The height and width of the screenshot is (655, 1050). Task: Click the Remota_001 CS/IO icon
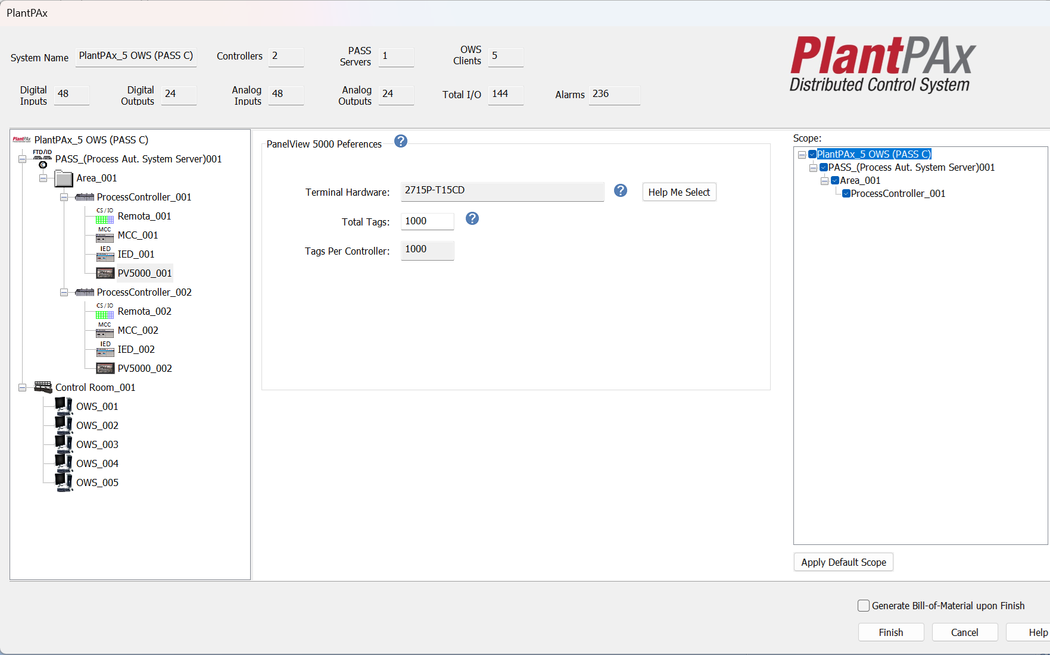click(x=105, y=216)
